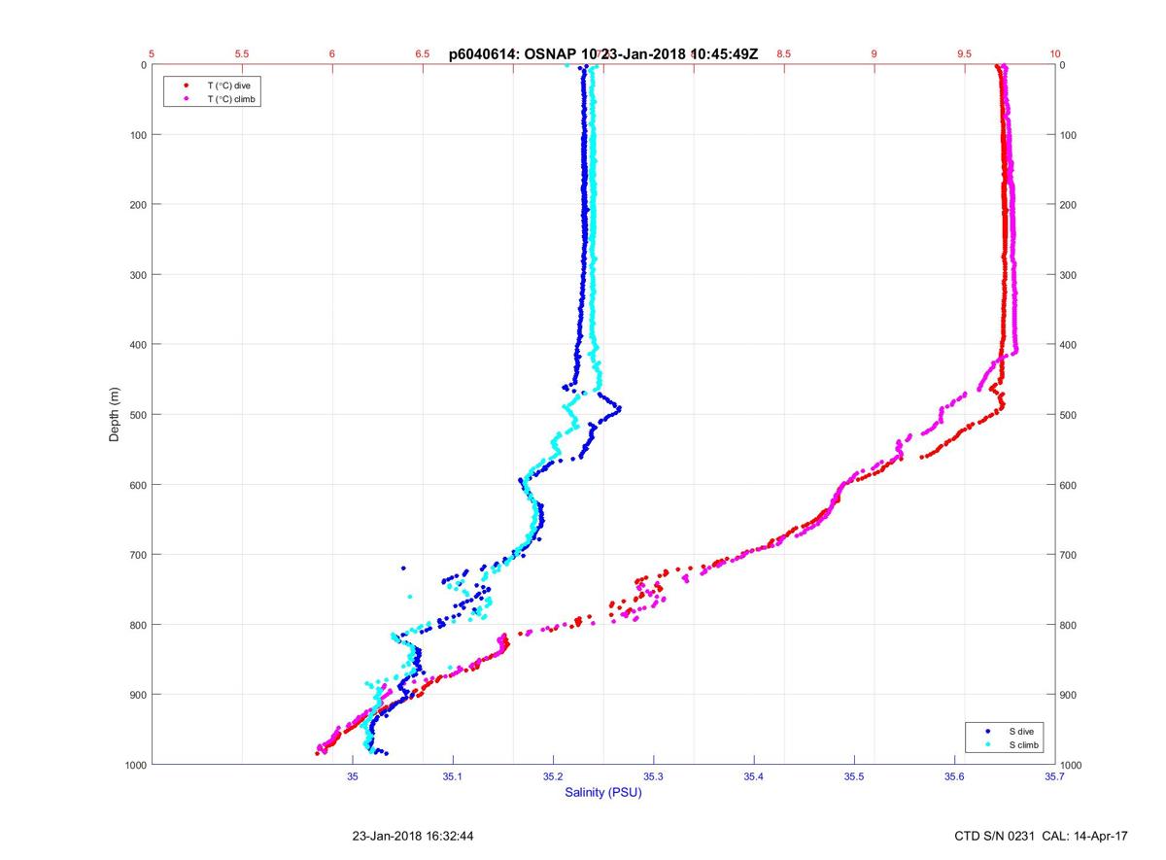The image size is (1166, 860).
Task: Click red temperature tick label 8.5
Action: tap(784, 54)
